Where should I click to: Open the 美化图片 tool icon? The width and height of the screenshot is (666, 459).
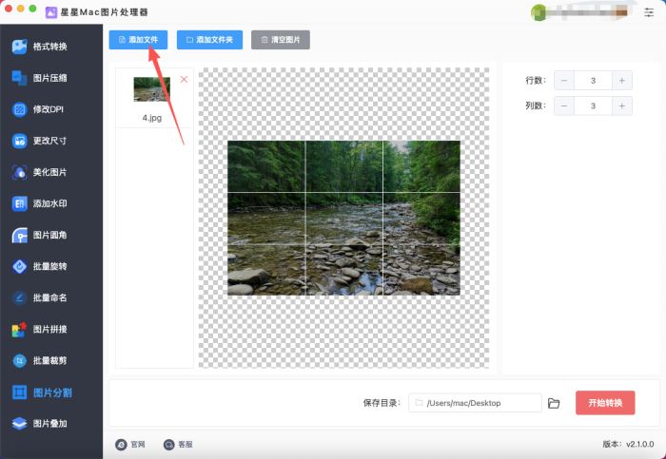coord(19,173)
